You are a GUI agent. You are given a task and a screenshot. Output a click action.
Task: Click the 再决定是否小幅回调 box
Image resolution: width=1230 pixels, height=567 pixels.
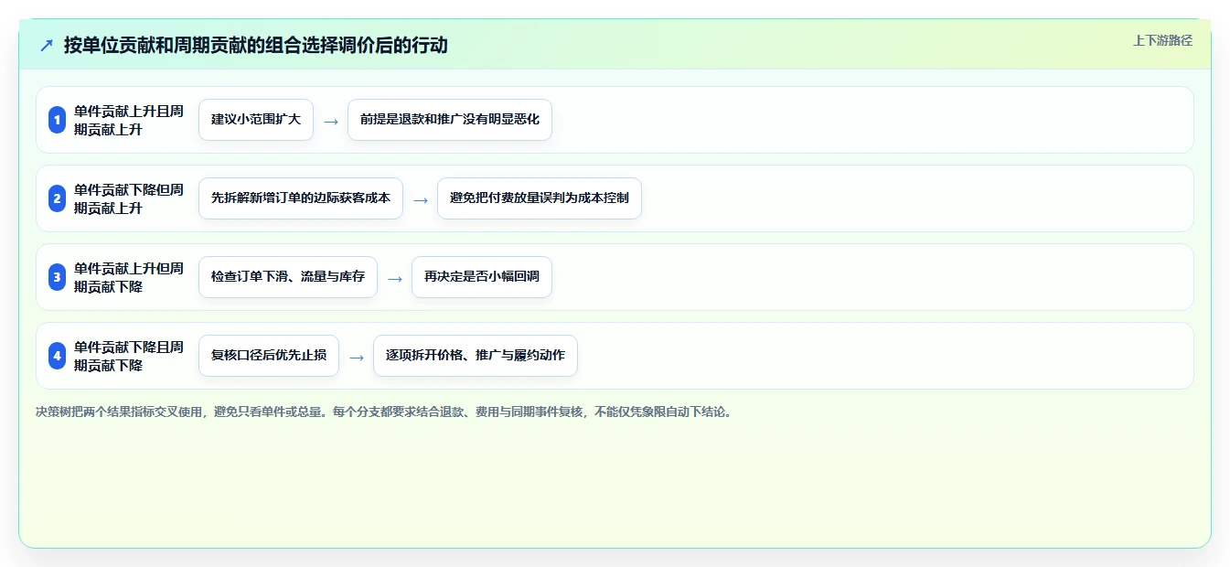482,277
